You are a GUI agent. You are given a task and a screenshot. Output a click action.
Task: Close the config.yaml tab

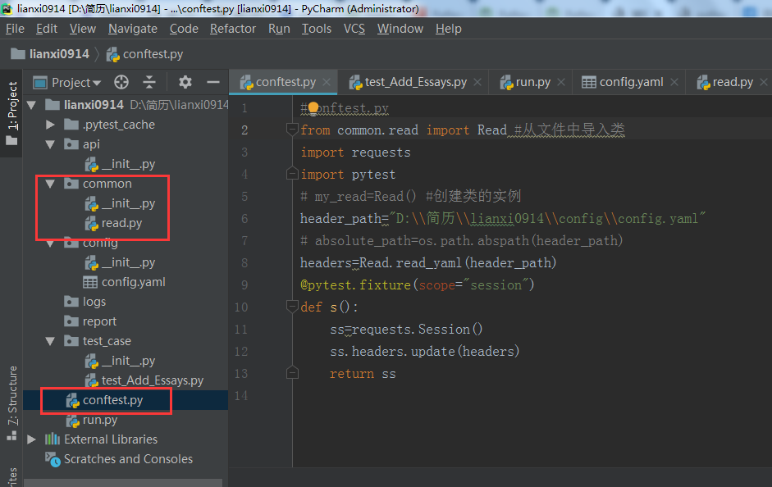coord(674,82)
